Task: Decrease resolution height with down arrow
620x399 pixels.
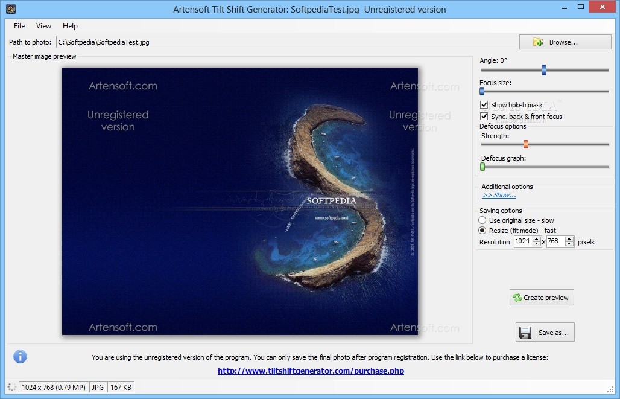Action: (x=569, y=244)
